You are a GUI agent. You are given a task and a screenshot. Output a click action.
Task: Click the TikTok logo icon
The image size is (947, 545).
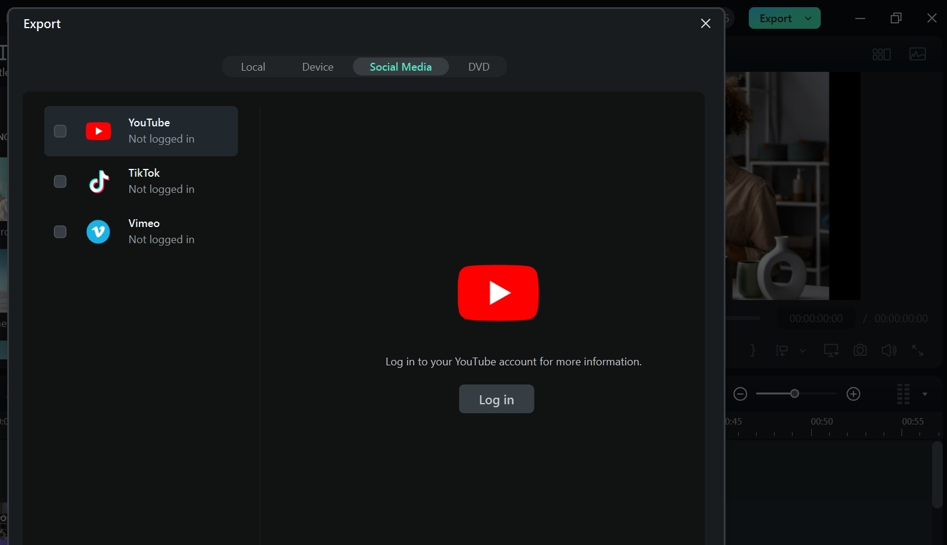click(99, 181)
